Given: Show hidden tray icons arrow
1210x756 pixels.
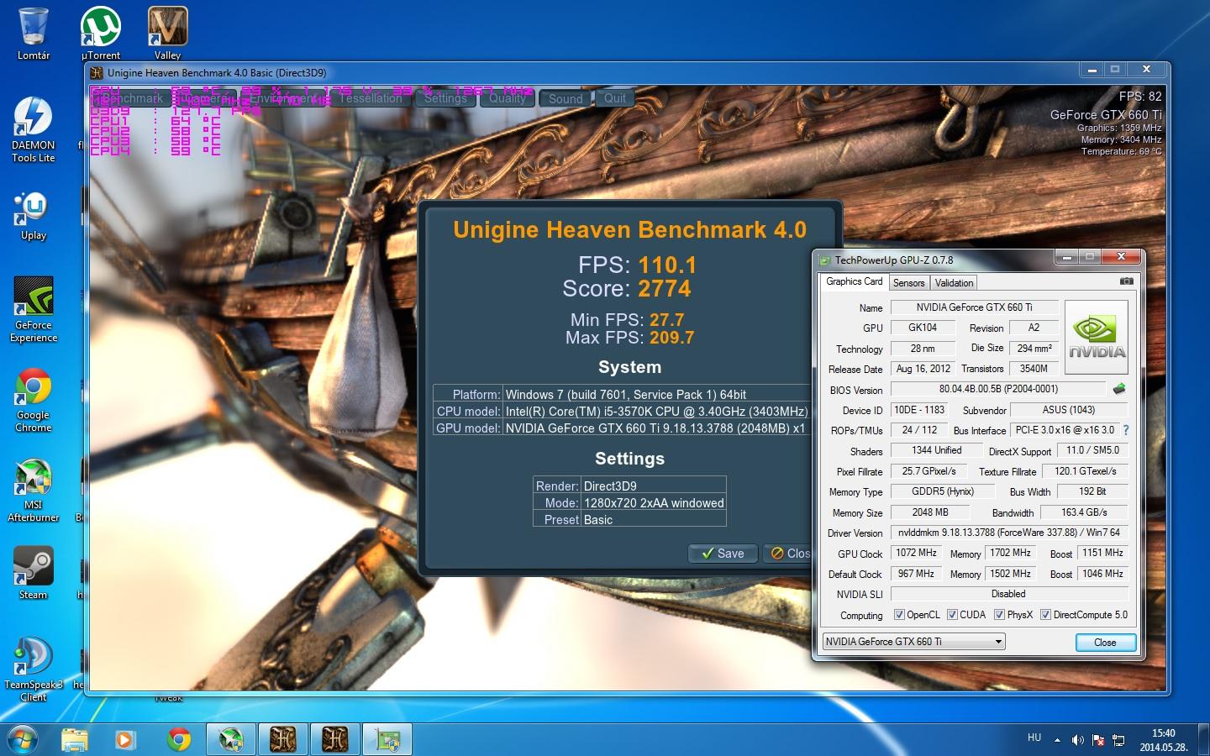Looking at the screenshot, I should pos(1057,740).
